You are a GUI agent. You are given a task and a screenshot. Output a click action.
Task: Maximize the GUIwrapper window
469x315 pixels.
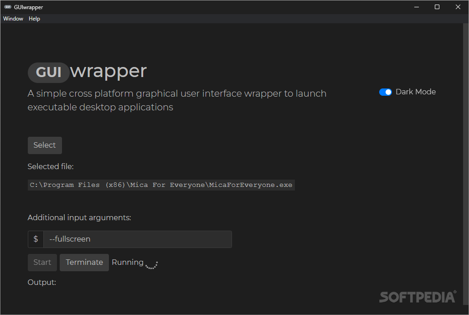[437, 7]
